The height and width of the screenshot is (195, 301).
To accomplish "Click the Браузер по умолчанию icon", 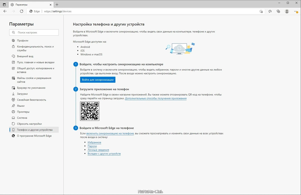I will [13, 88].
